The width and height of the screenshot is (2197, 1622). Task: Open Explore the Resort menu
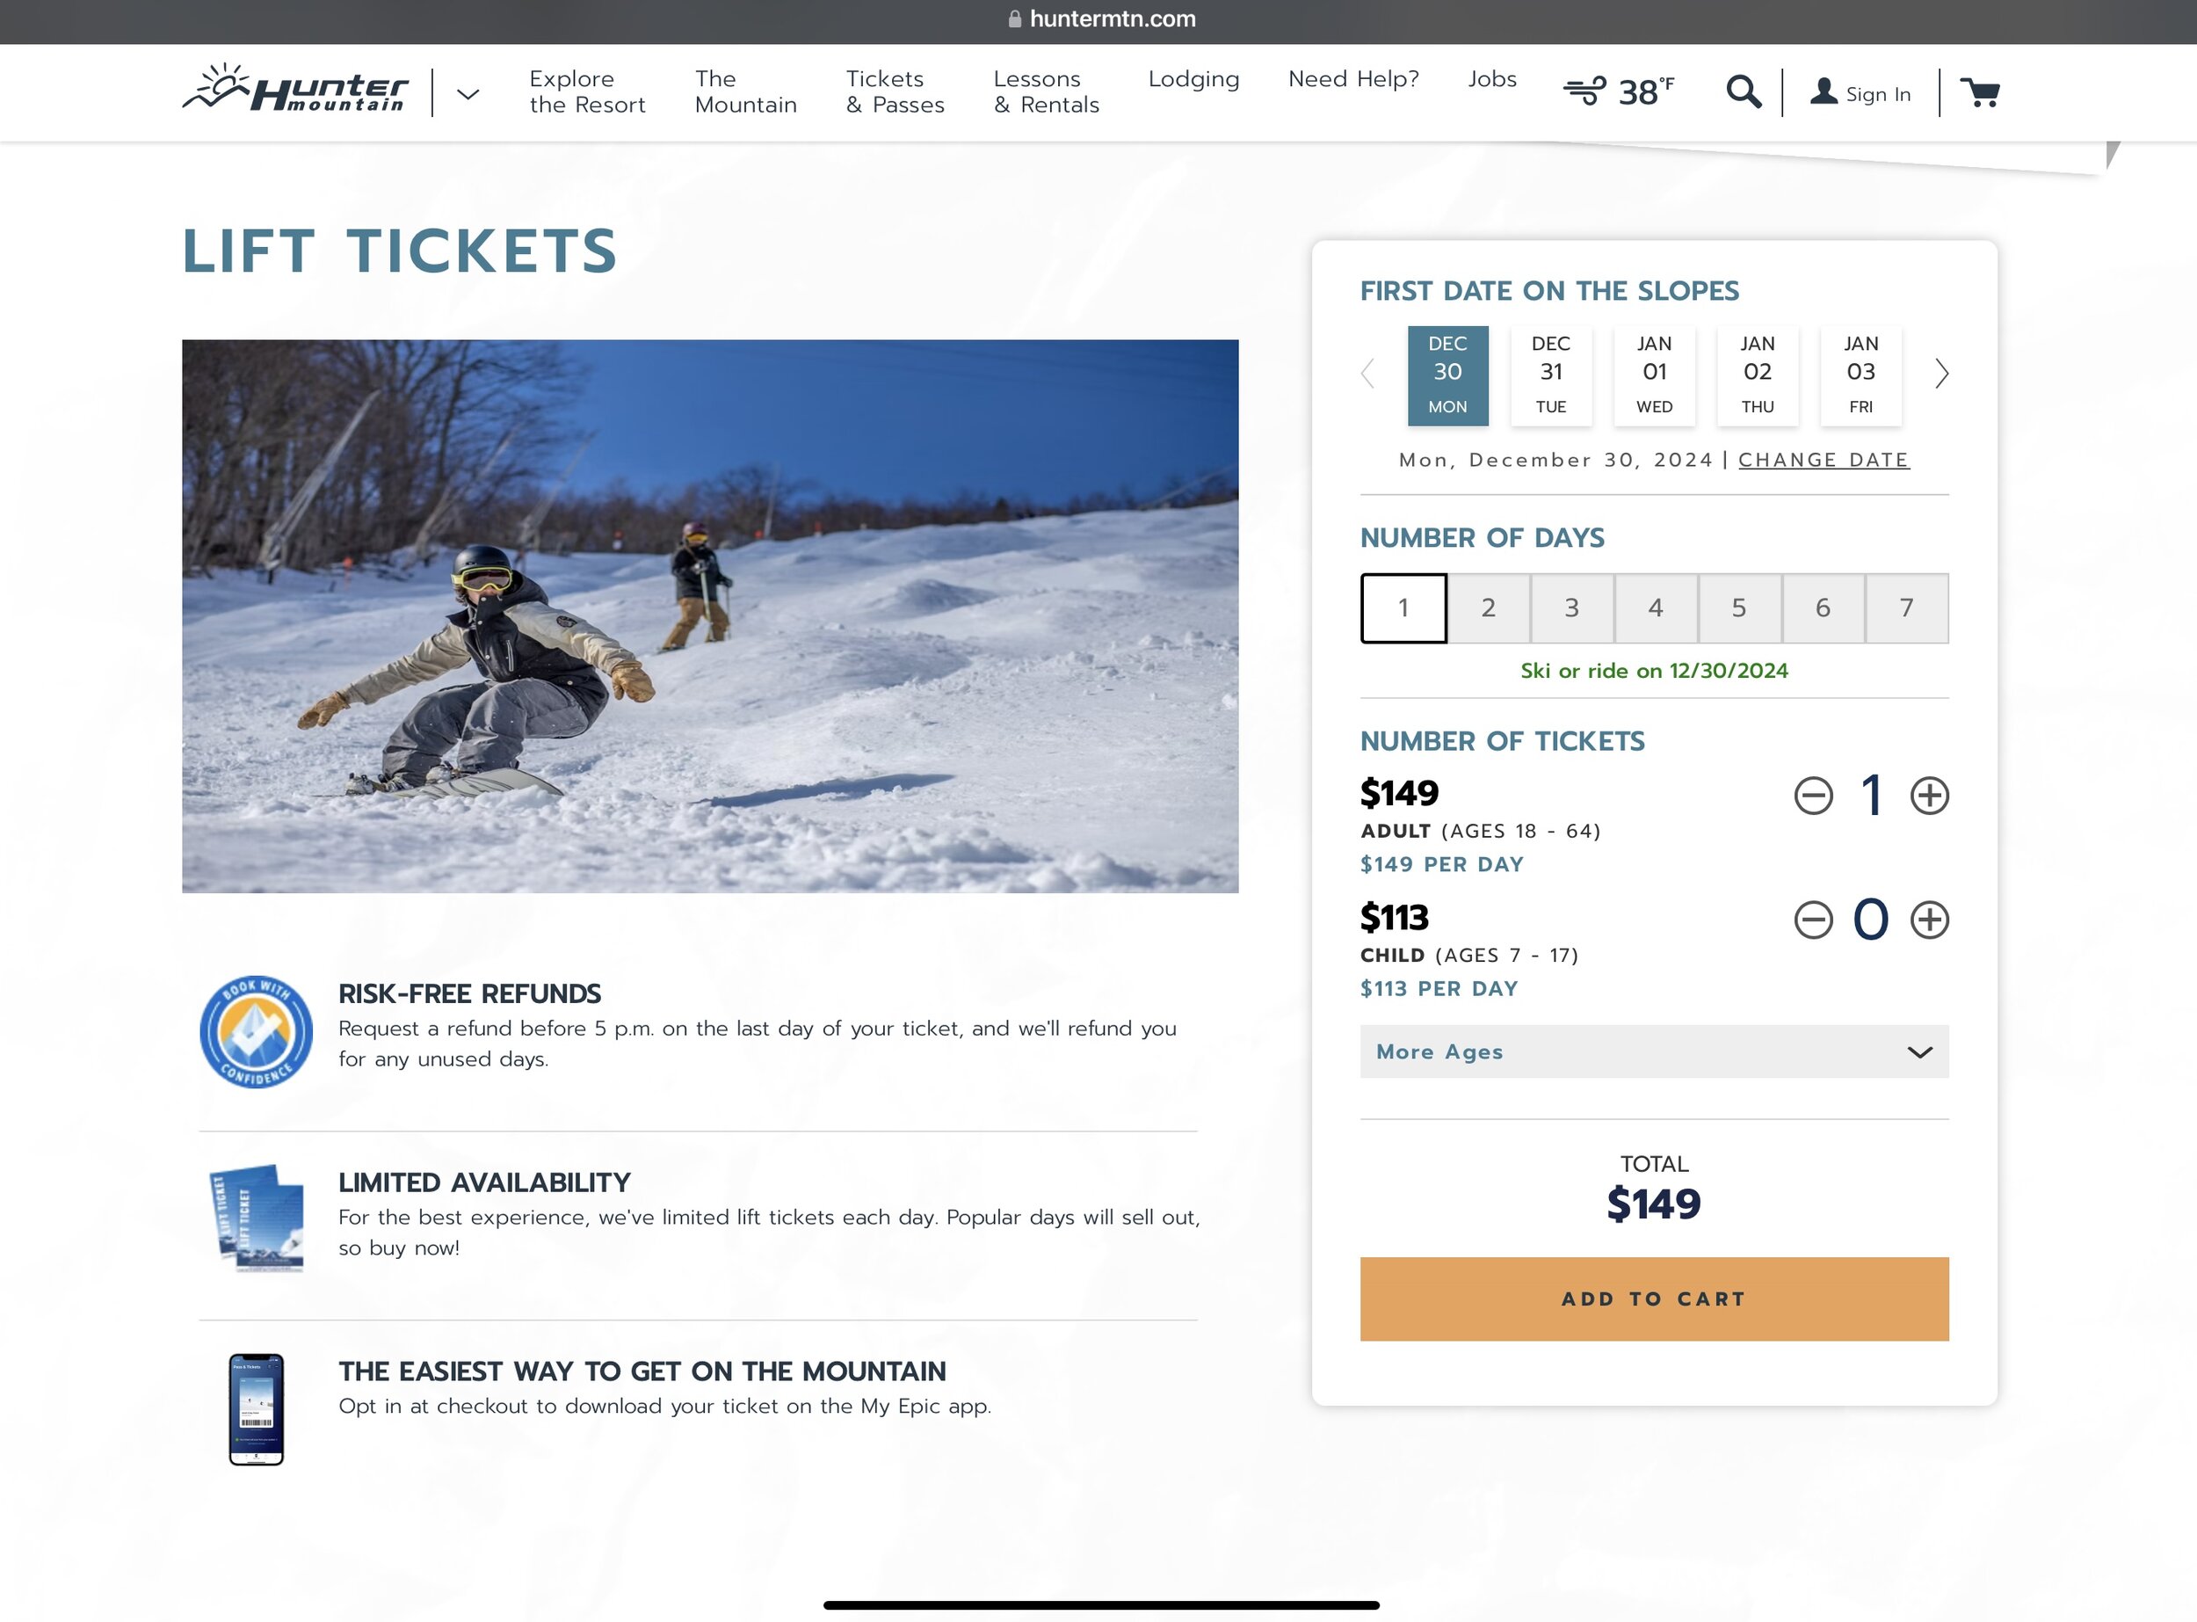point(587,91)
